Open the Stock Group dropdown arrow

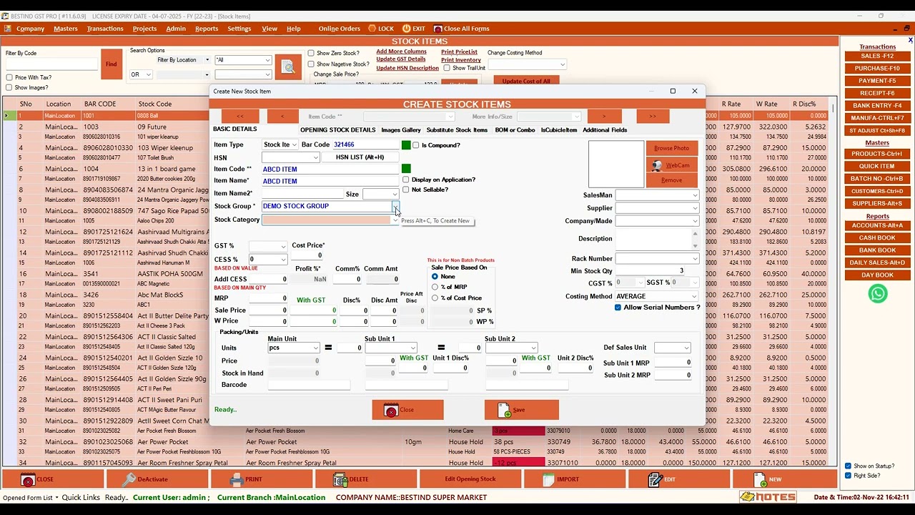tap(395, 206)
